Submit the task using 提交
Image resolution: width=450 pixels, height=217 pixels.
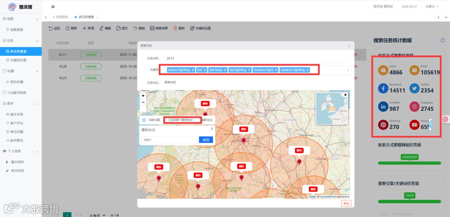[x=122, y=28]
